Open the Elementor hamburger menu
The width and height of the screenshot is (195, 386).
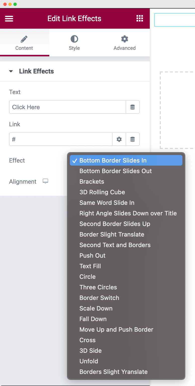click(x=9, y=18)
